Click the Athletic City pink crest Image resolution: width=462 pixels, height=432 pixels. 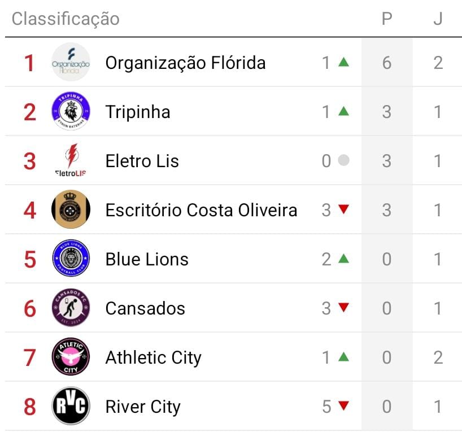pyautogui.click(x=71, y=357)
